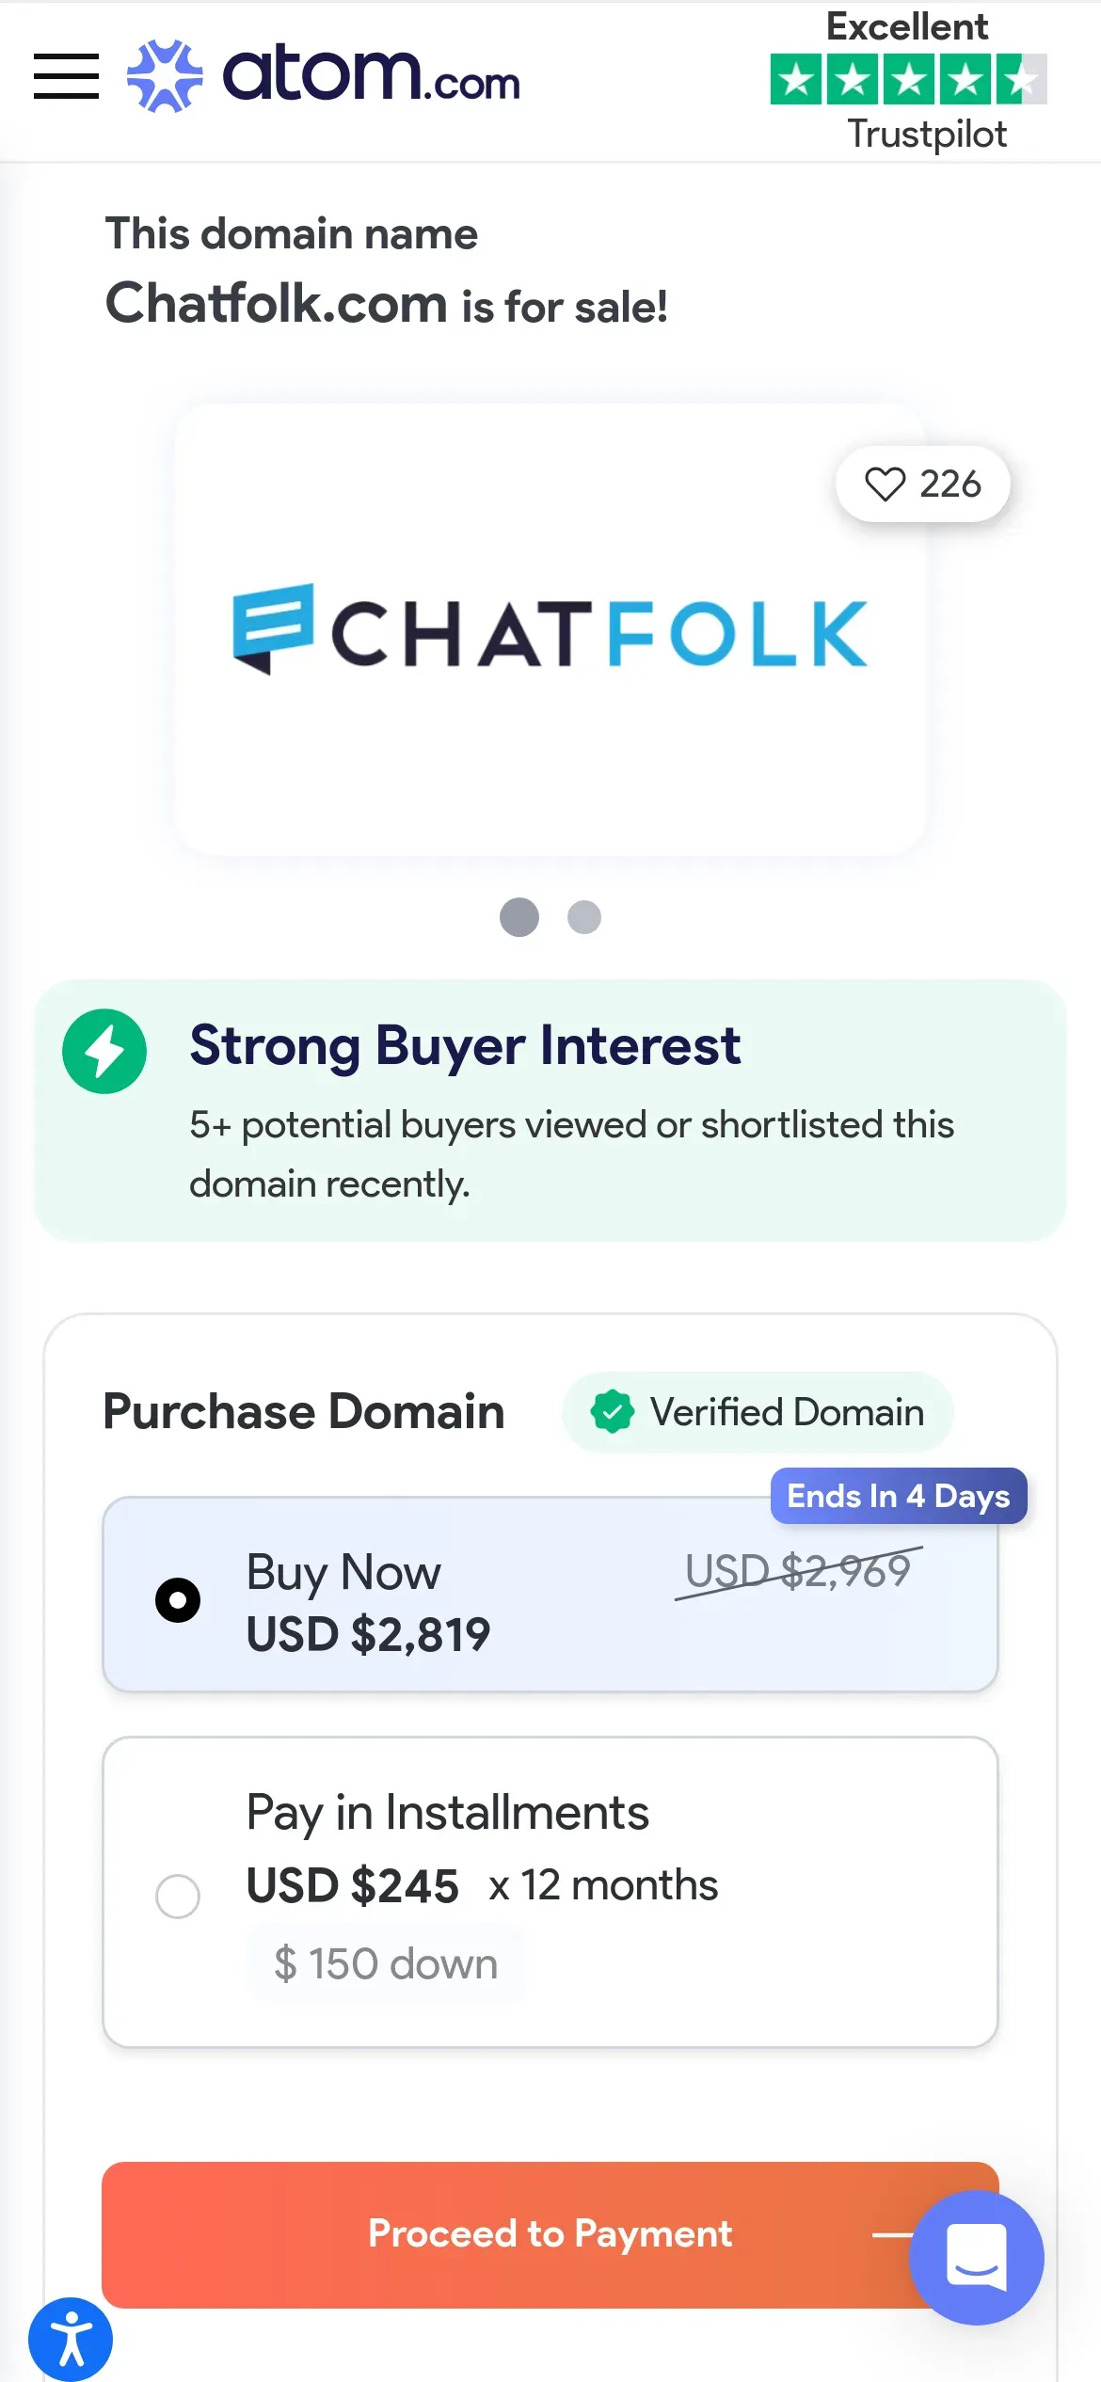Click the Ends In 4 Days badge
Screen dimensions: 1101x2382
click(x=899, y=1496)
